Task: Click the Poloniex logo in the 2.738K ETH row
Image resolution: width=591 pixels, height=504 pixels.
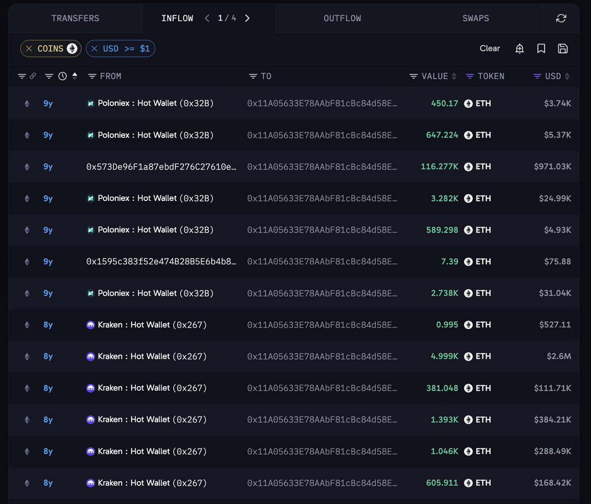Action: [x=91, y=293]
